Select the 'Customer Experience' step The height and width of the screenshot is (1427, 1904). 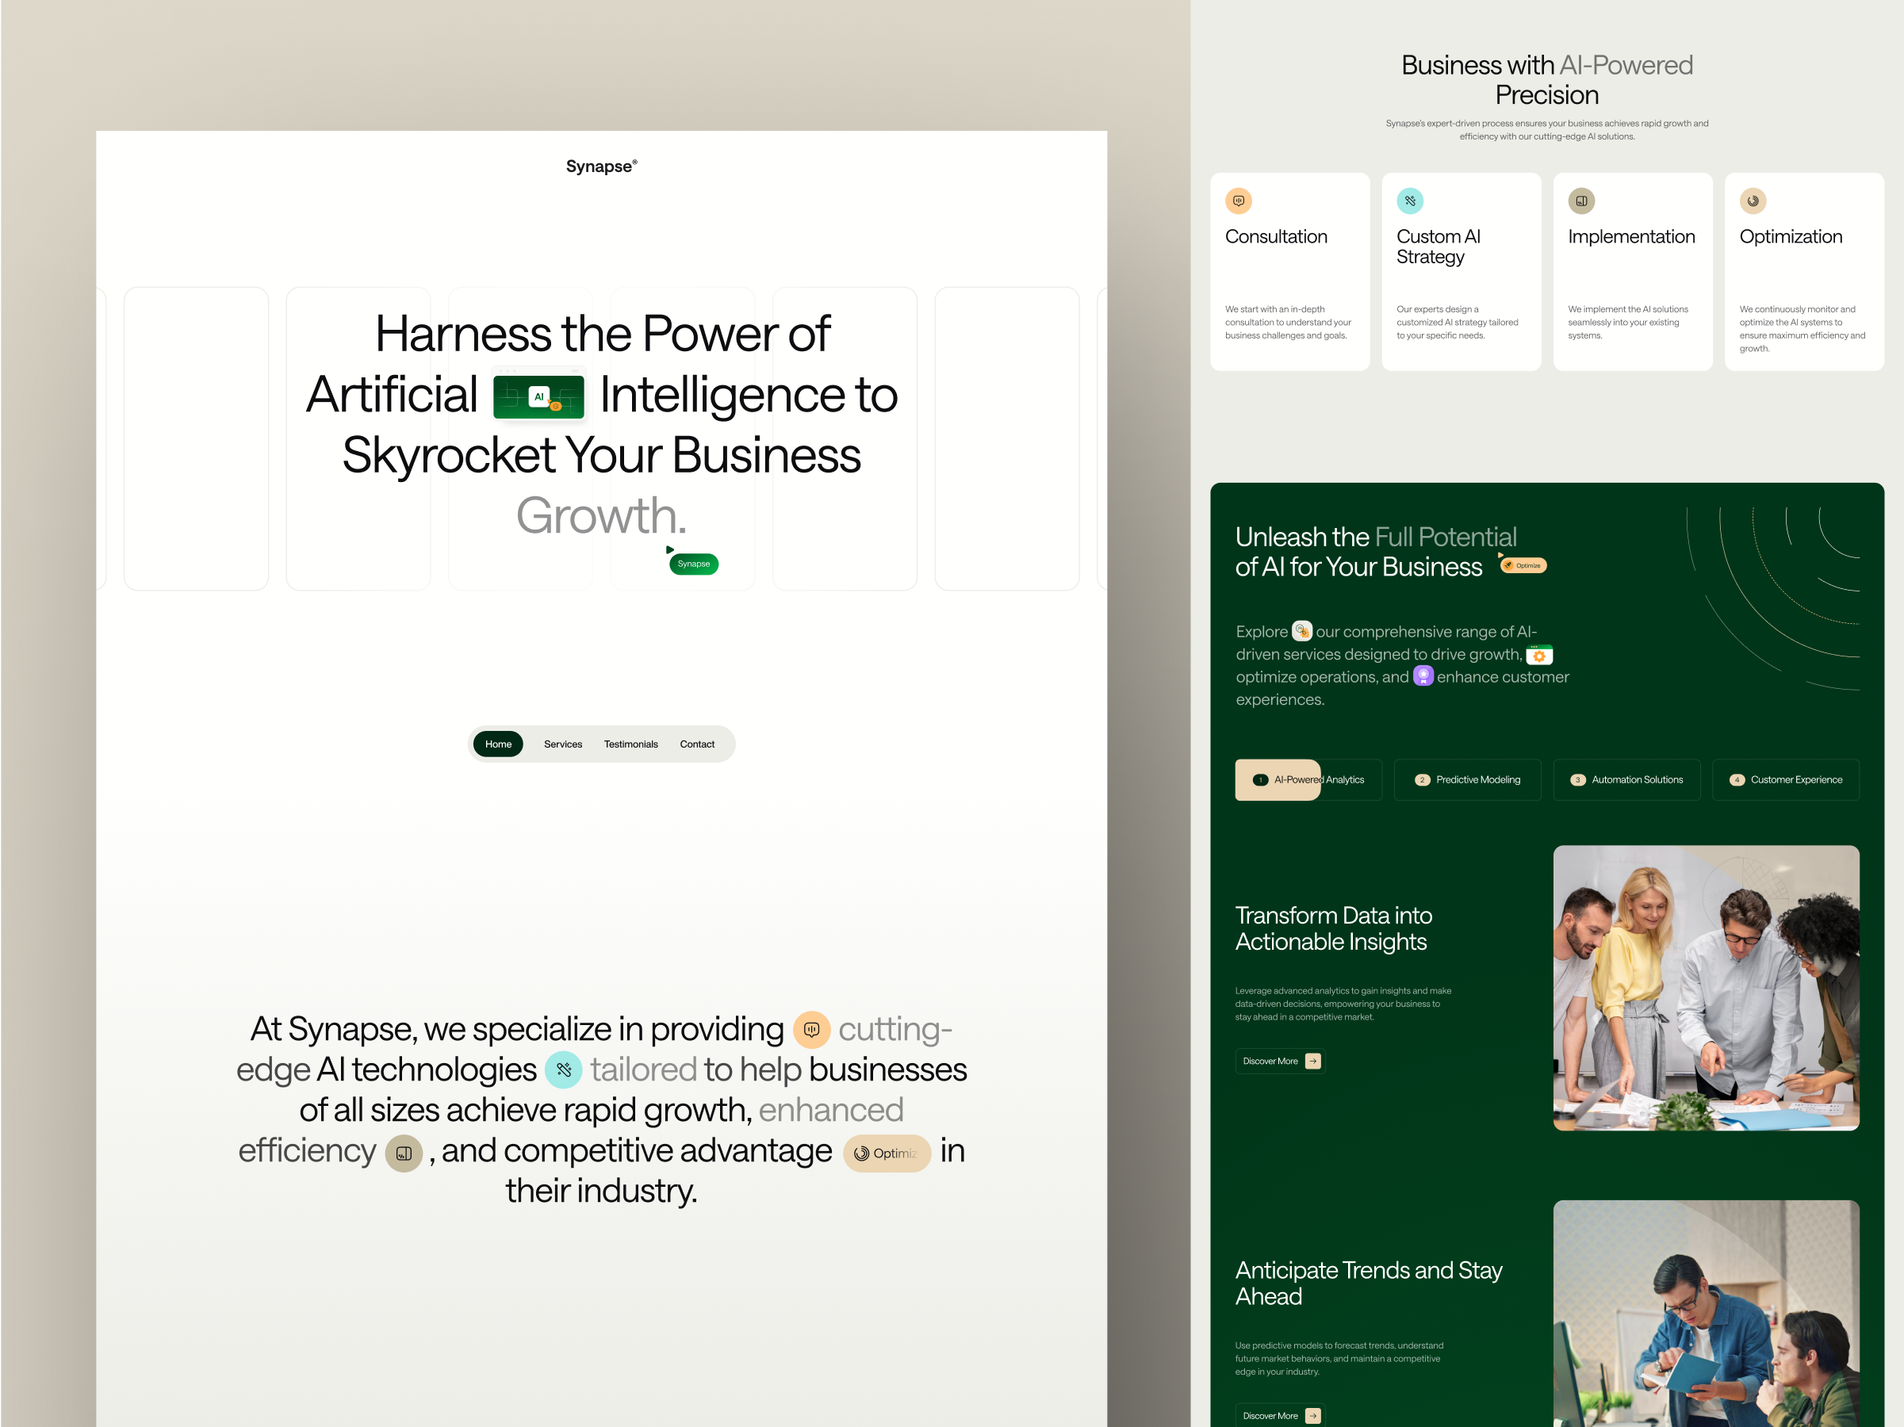click(x=1786, y=780)
